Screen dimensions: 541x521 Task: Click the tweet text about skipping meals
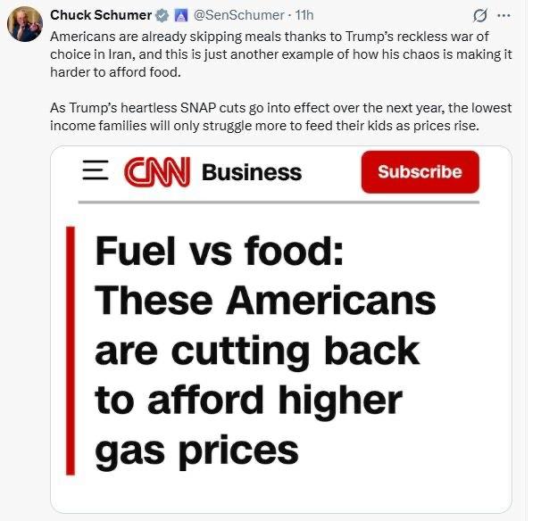(279, 56)
